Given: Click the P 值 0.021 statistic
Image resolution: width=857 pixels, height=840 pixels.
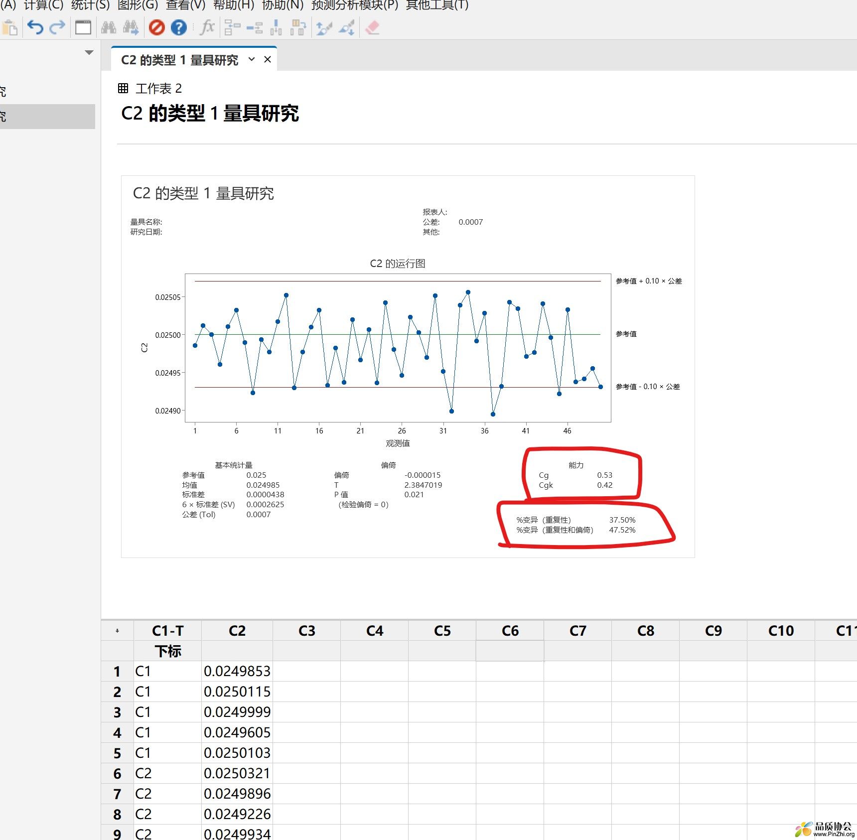Looking at the screenshot, I should 414,495.
